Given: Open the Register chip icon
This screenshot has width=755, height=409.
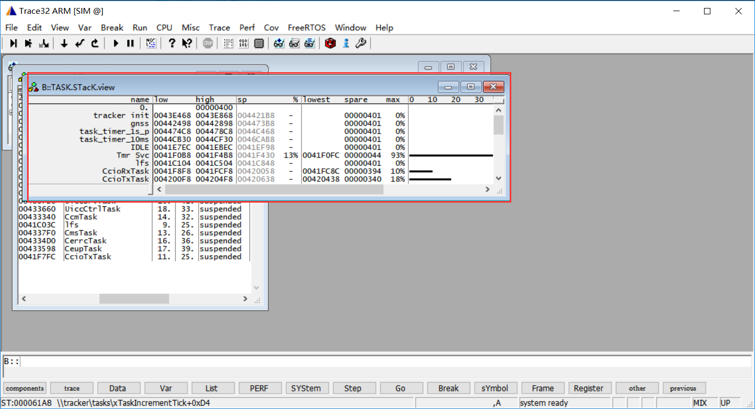Looking at the screenshot, I should click(259, 43).
